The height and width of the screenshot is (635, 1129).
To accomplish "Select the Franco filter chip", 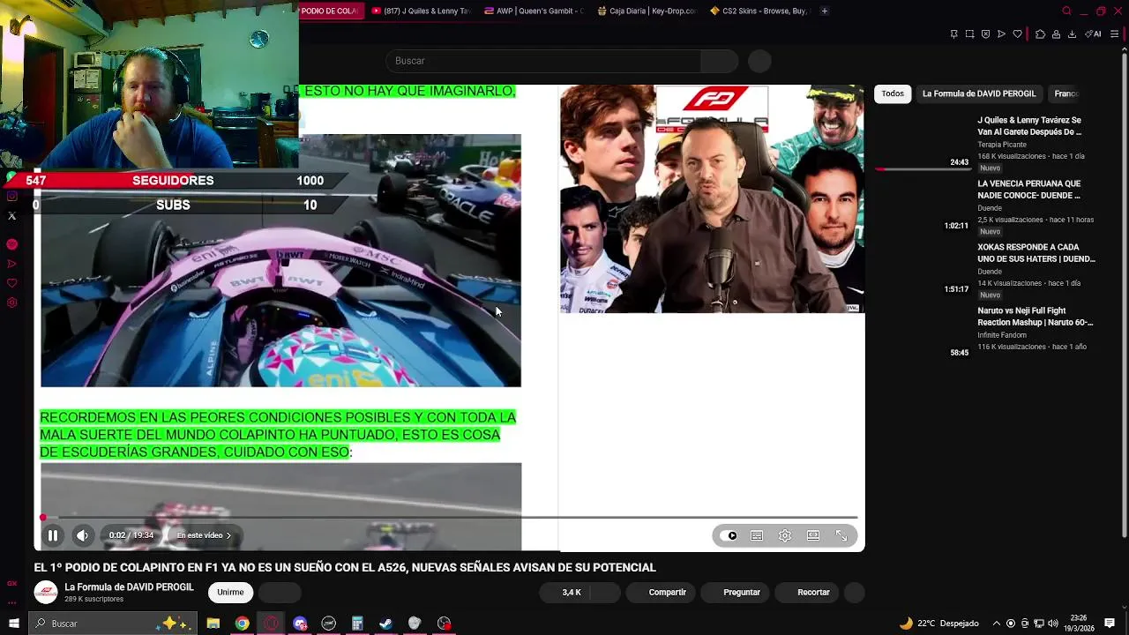I will click(x=1065, y=93).
